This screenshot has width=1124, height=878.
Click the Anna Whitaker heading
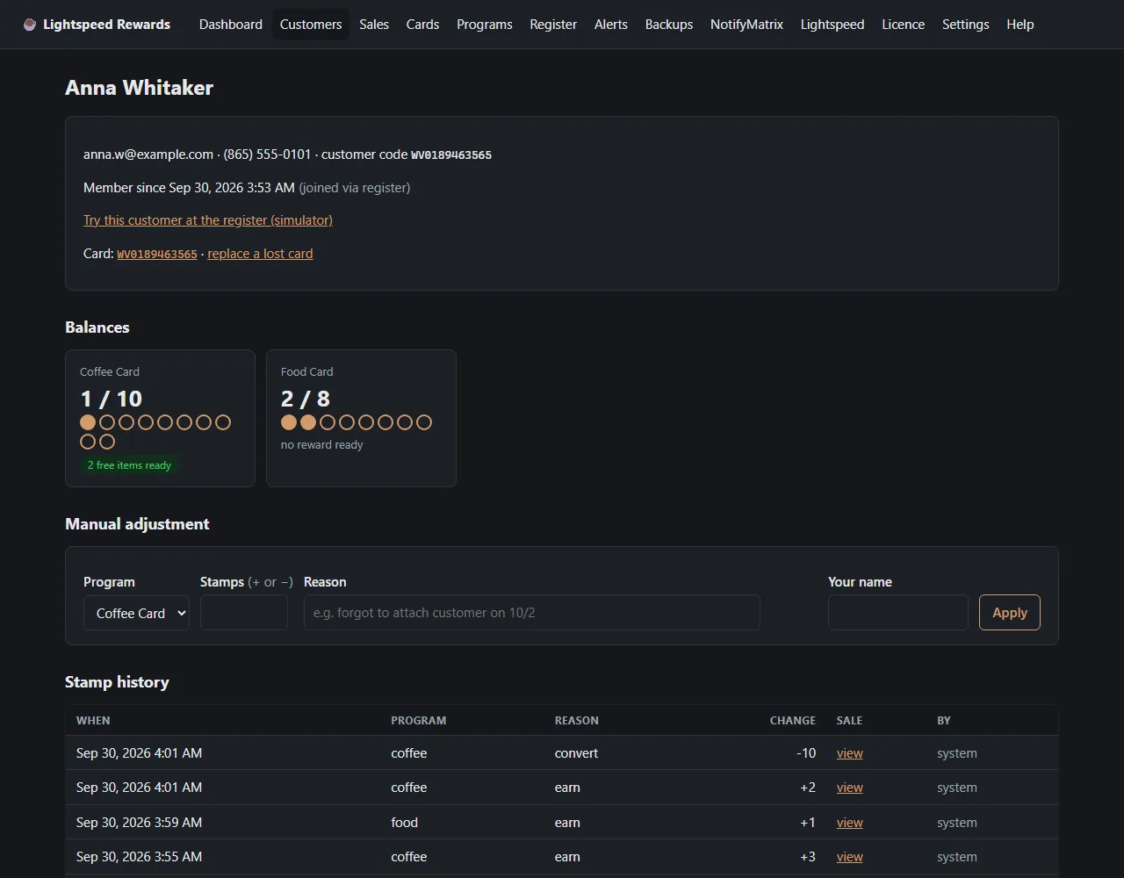tap(140, 88)
